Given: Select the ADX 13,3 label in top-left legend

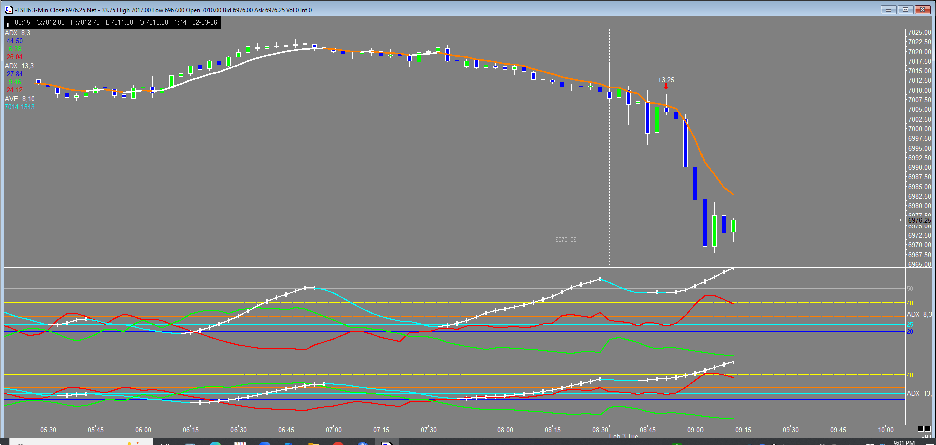Looking at the screenshot, I should coord(19,66).
